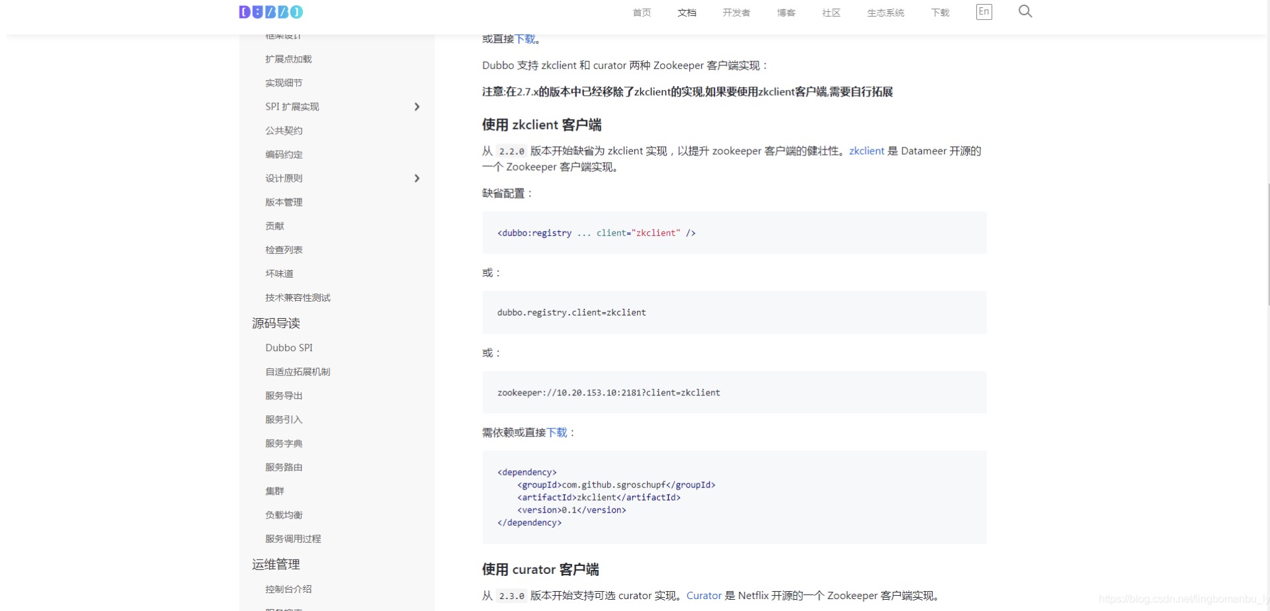Select 版本管理 in the sidebar
1270x611 pixels.
tap(284, 202)
